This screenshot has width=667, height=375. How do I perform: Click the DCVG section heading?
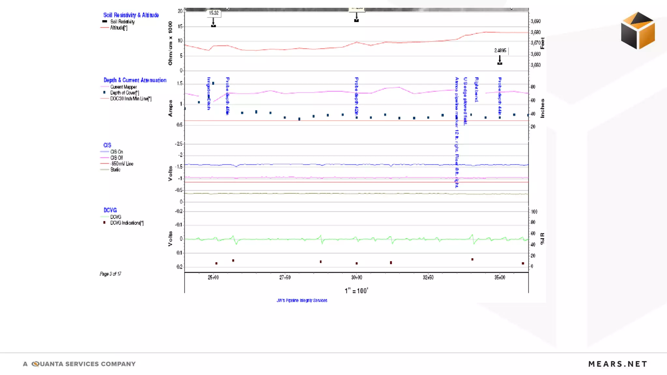pyautogui.click(x=110, y=210)
